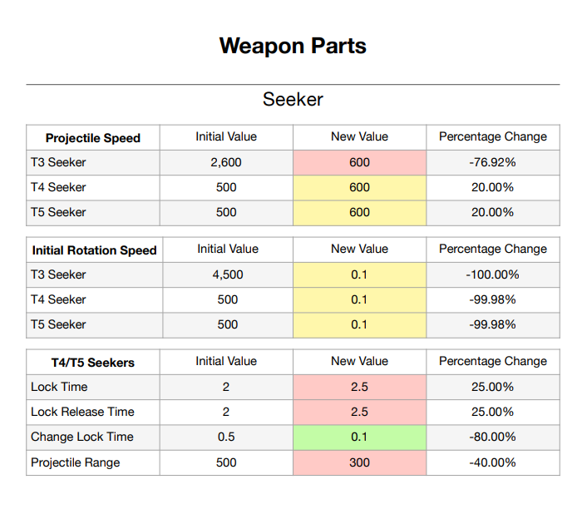Click the "Lock Release Time" row label
Screen dimensions: 582x509
[82, 412]
